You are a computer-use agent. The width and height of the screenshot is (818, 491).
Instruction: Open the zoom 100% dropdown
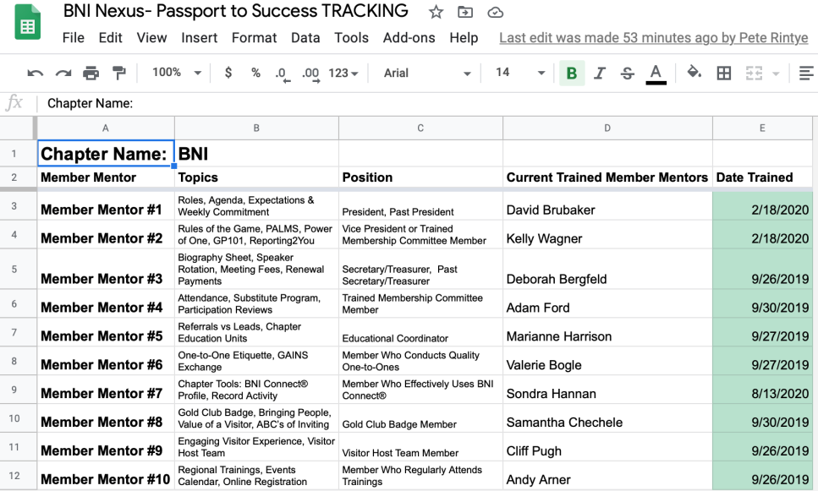click(177, 73)
